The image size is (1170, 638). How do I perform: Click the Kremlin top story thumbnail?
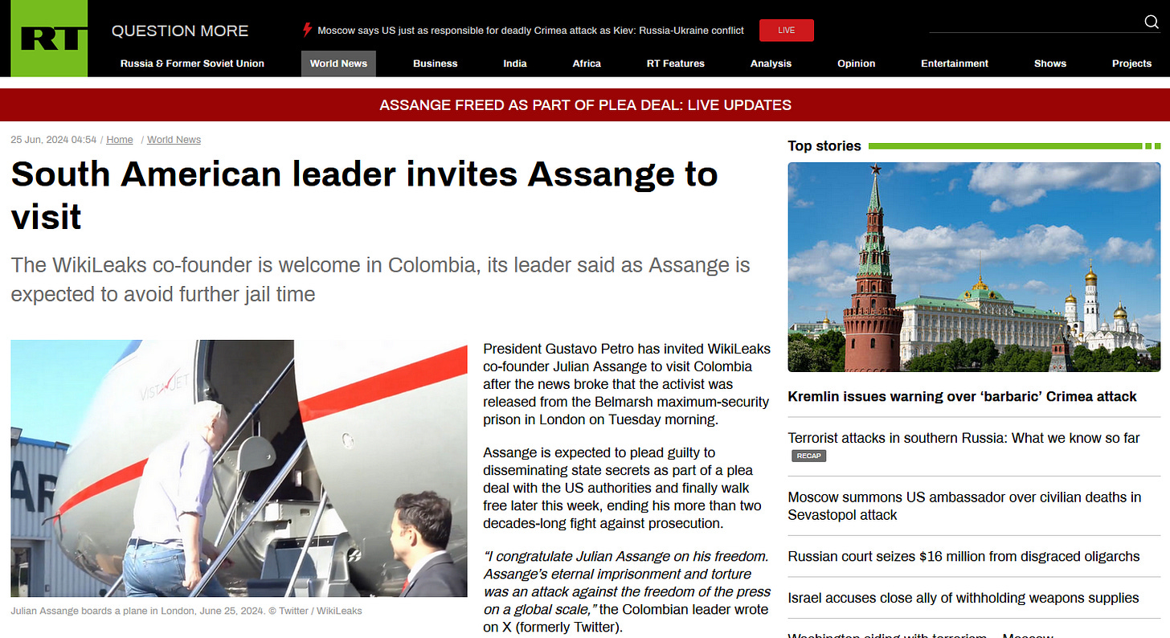[975, 267]
